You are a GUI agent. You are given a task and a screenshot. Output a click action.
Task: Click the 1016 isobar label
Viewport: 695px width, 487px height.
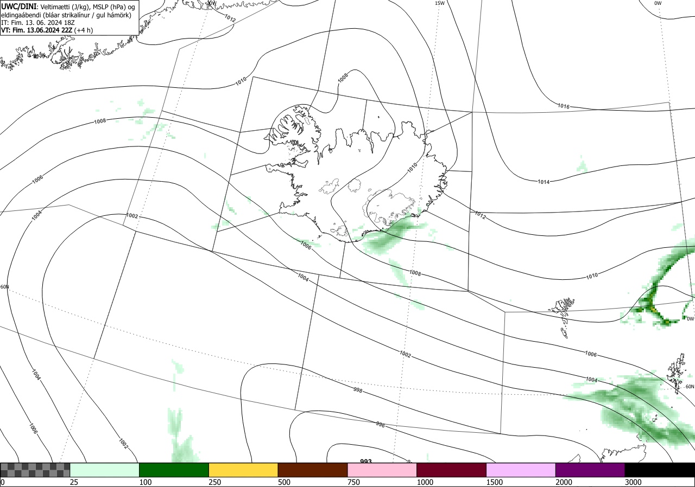point(564,106)
